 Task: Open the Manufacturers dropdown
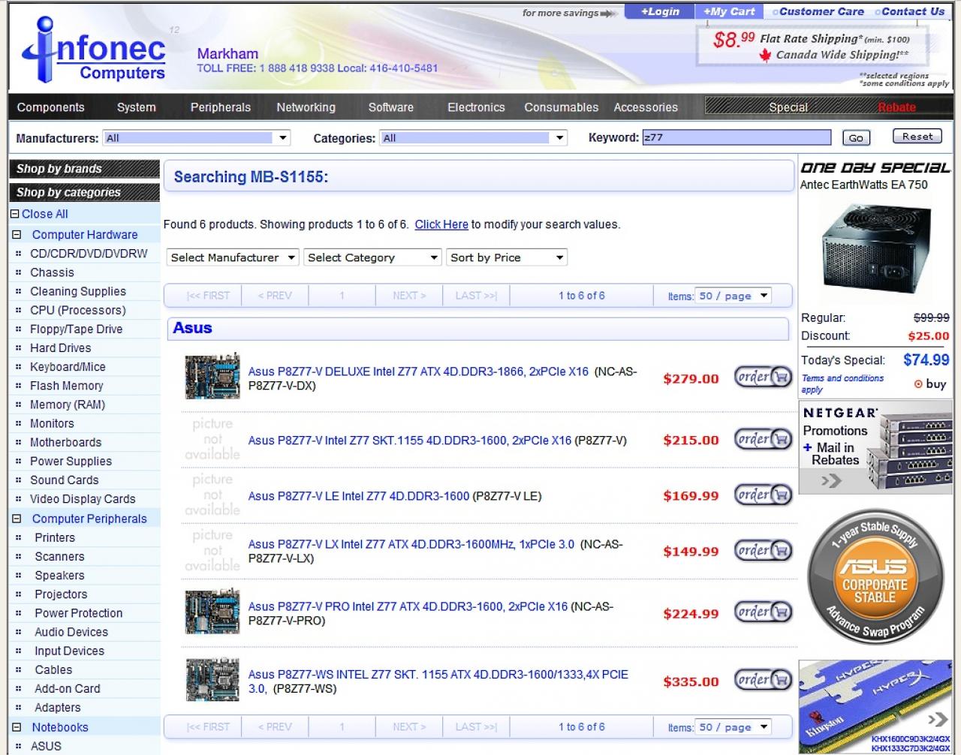(197, 138)
